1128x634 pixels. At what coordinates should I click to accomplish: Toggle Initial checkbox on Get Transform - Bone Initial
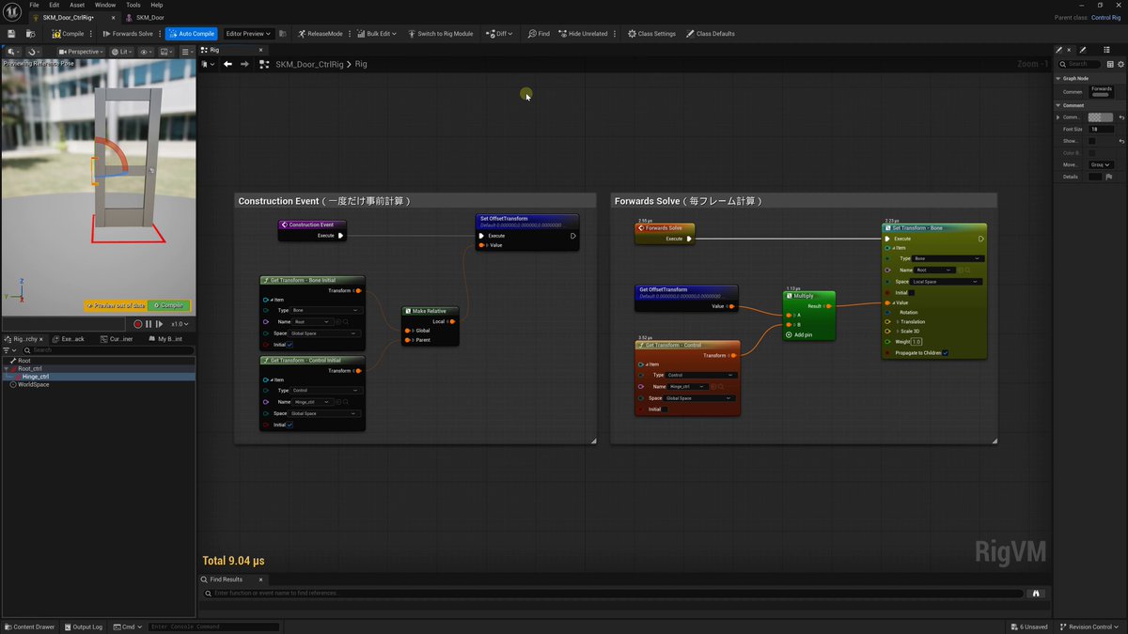coord(290,345)
